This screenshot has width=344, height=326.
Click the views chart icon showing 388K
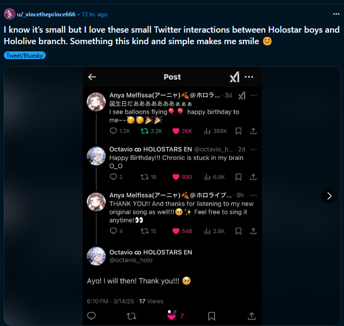207,131
